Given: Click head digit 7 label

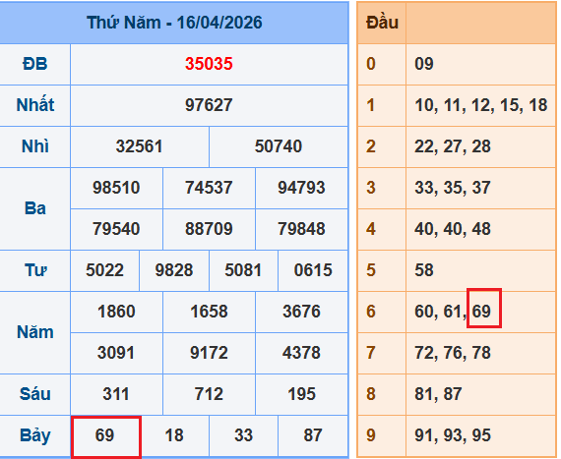Looking at the screenshot, I should [x=371, y=353].
